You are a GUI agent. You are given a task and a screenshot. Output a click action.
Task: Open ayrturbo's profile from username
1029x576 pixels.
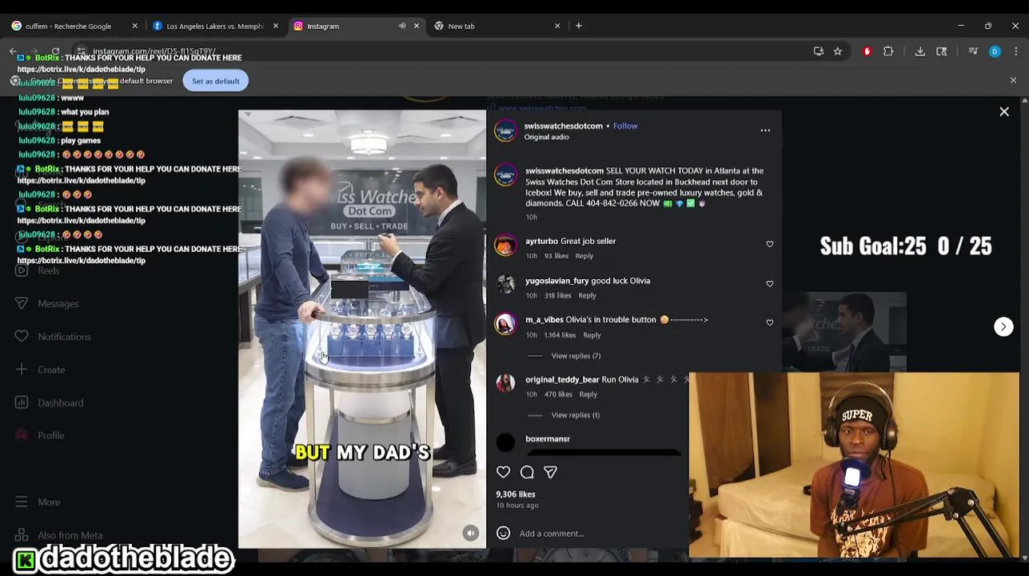(541, 241)
